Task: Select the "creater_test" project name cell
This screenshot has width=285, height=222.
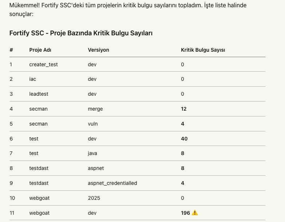Action: click(43, 64)
